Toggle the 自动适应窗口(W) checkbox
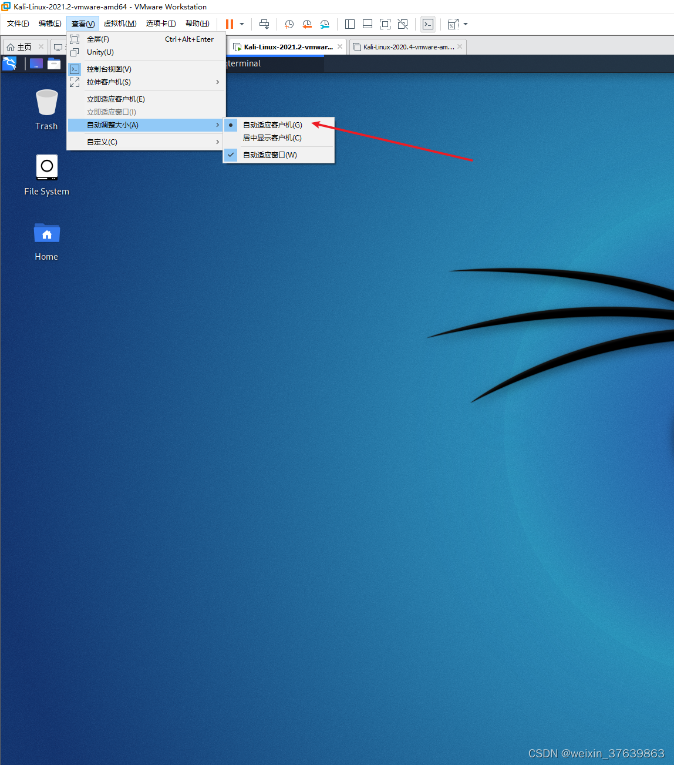The width and height of the screenshot is (674, 765). coord(279,155)
